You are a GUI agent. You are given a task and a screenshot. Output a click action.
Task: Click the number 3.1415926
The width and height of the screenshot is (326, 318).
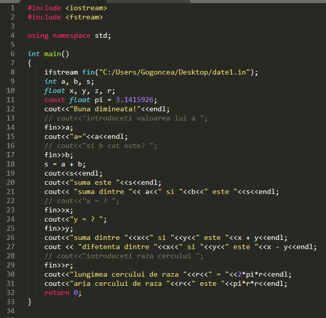tap(134, 100)
